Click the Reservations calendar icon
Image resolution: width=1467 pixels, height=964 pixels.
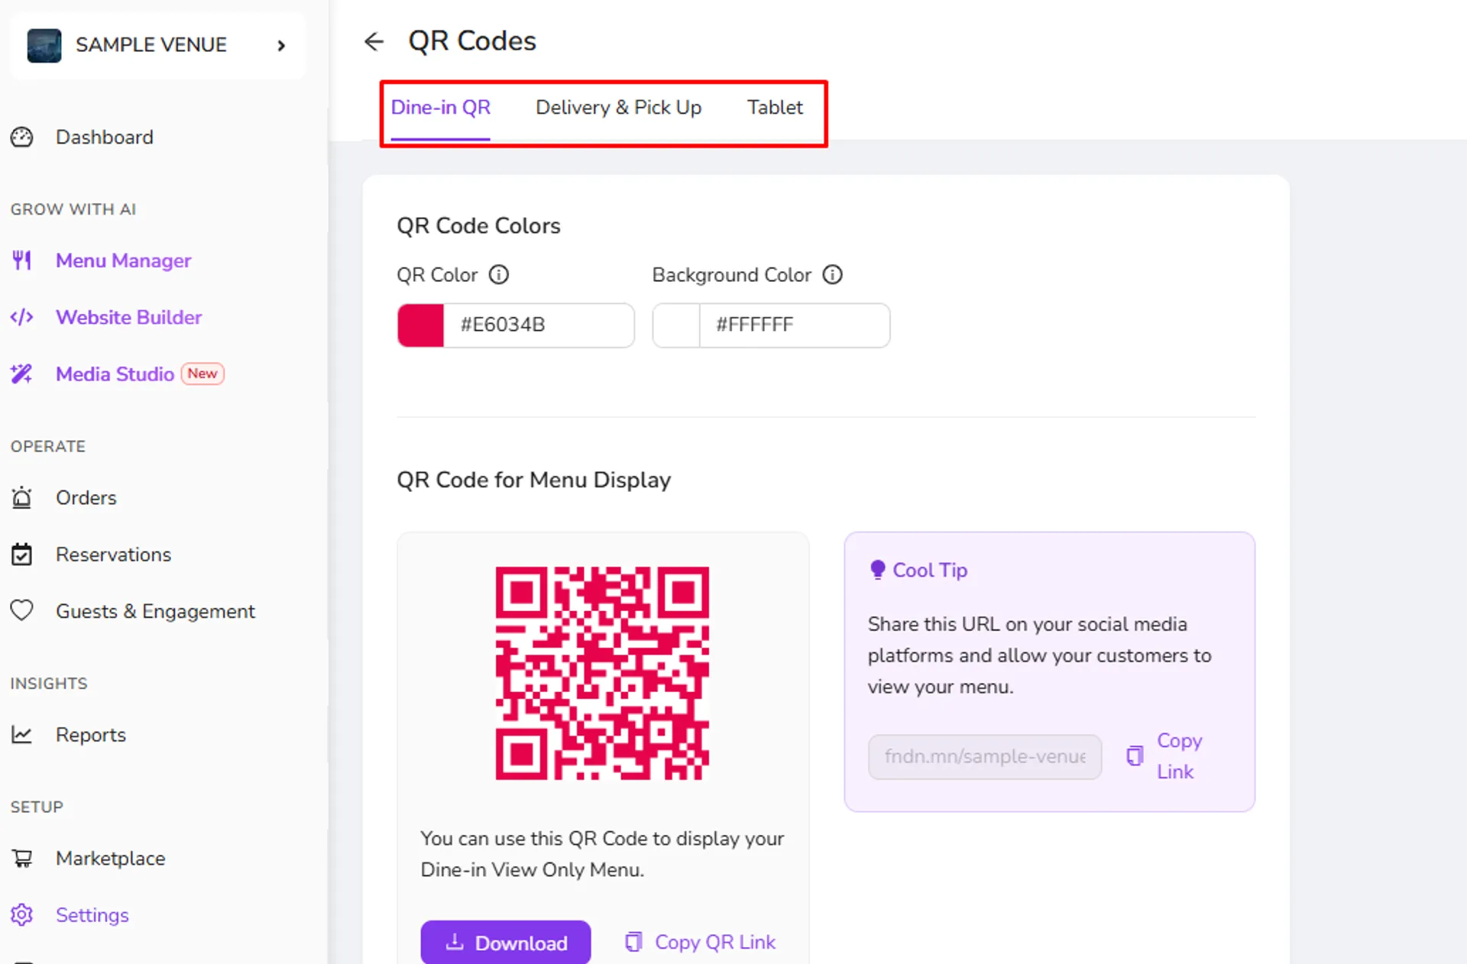22,554
